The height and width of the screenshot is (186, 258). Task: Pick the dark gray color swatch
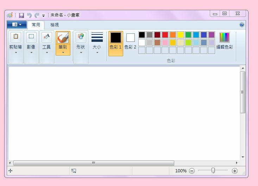[x=150, y=35]
